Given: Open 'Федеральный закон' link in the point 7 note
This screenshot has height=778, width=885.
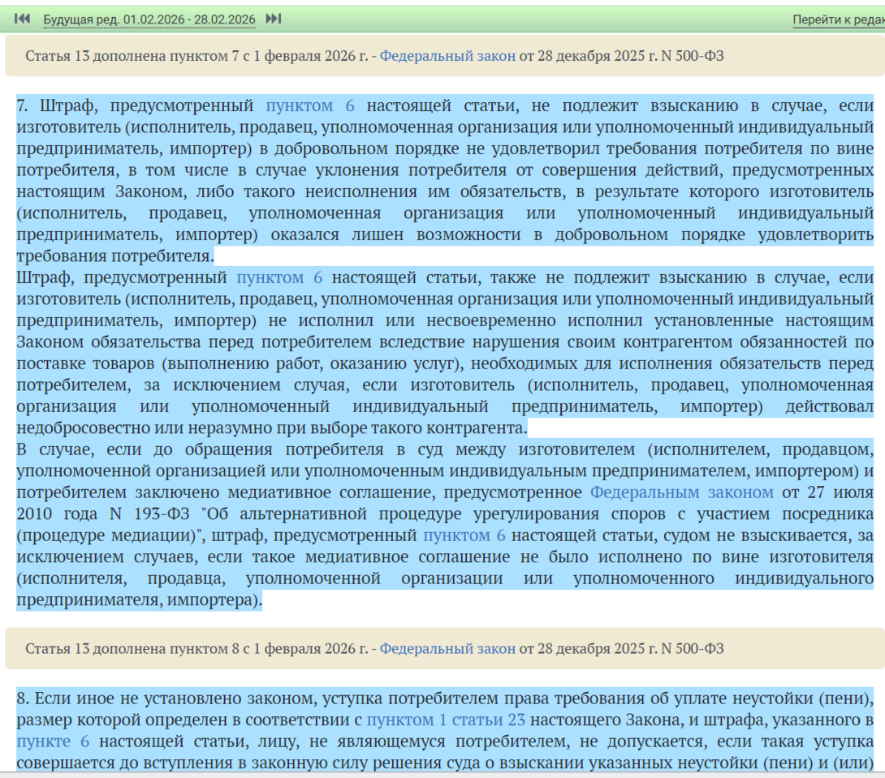Looking at the screenshot, I should pyautogui.click(x=447, y=56).
